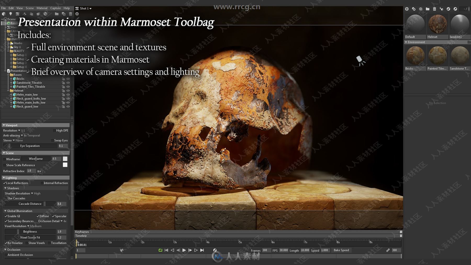
Task: Select the Helm_main_bolts_low object
Action: click(31, 103)
